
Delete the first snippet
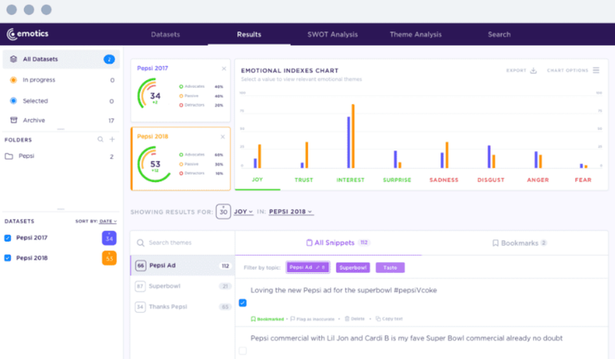(x=355, y=319)
